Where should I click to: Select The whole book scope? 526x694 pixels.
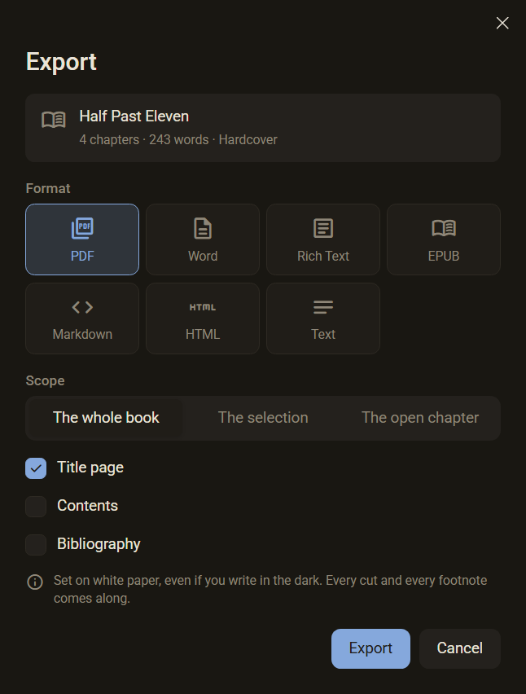click(x=106, y=418)
